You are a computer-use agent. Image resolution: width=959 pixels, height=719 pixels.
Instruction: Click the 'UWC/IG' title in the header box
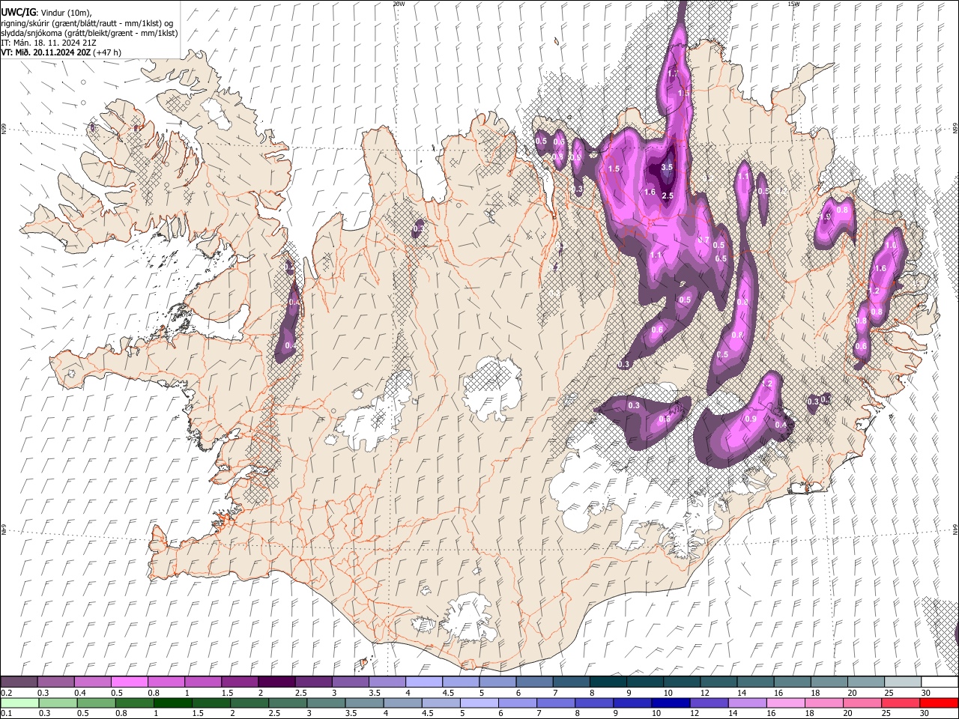tap(18, 12)
